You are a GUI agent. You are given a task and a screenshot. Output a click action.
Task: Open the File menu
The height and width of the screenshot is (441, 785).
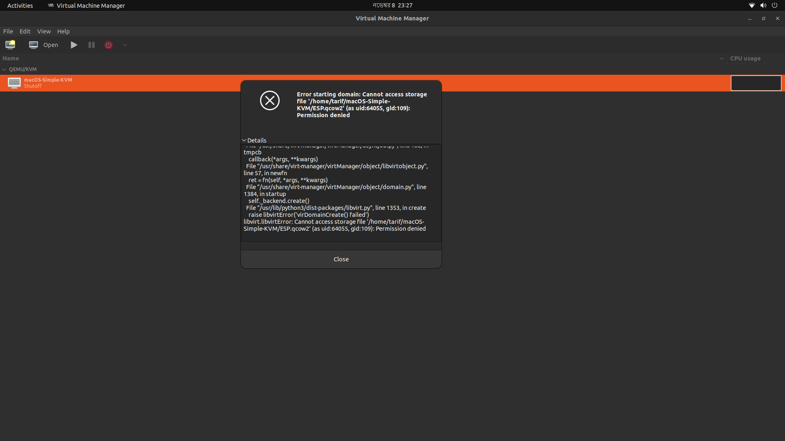click(8, 31)
